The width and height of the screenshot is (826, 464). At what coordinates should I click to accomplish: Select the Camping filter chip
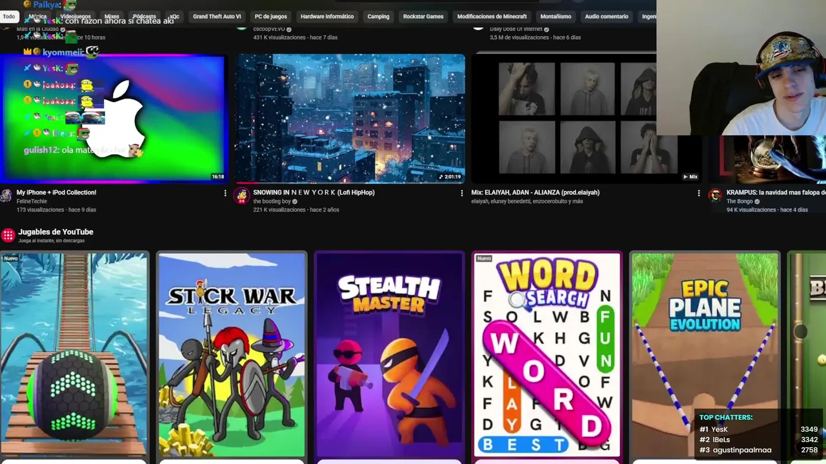coord(378,17)
